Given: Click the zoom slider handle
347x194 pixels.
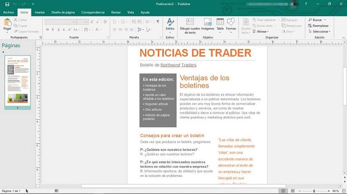Looking at the screenshot, I should click(x=314, y=191).
